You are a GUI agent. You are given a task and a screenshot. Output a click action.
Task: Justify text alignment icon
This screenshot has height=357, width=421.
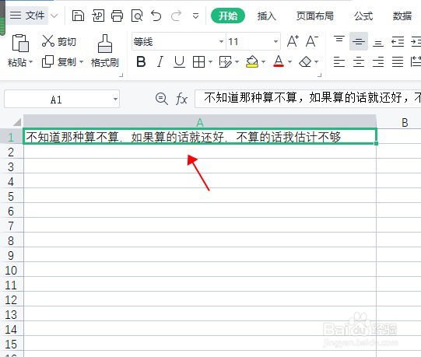(x=398, y=62)
